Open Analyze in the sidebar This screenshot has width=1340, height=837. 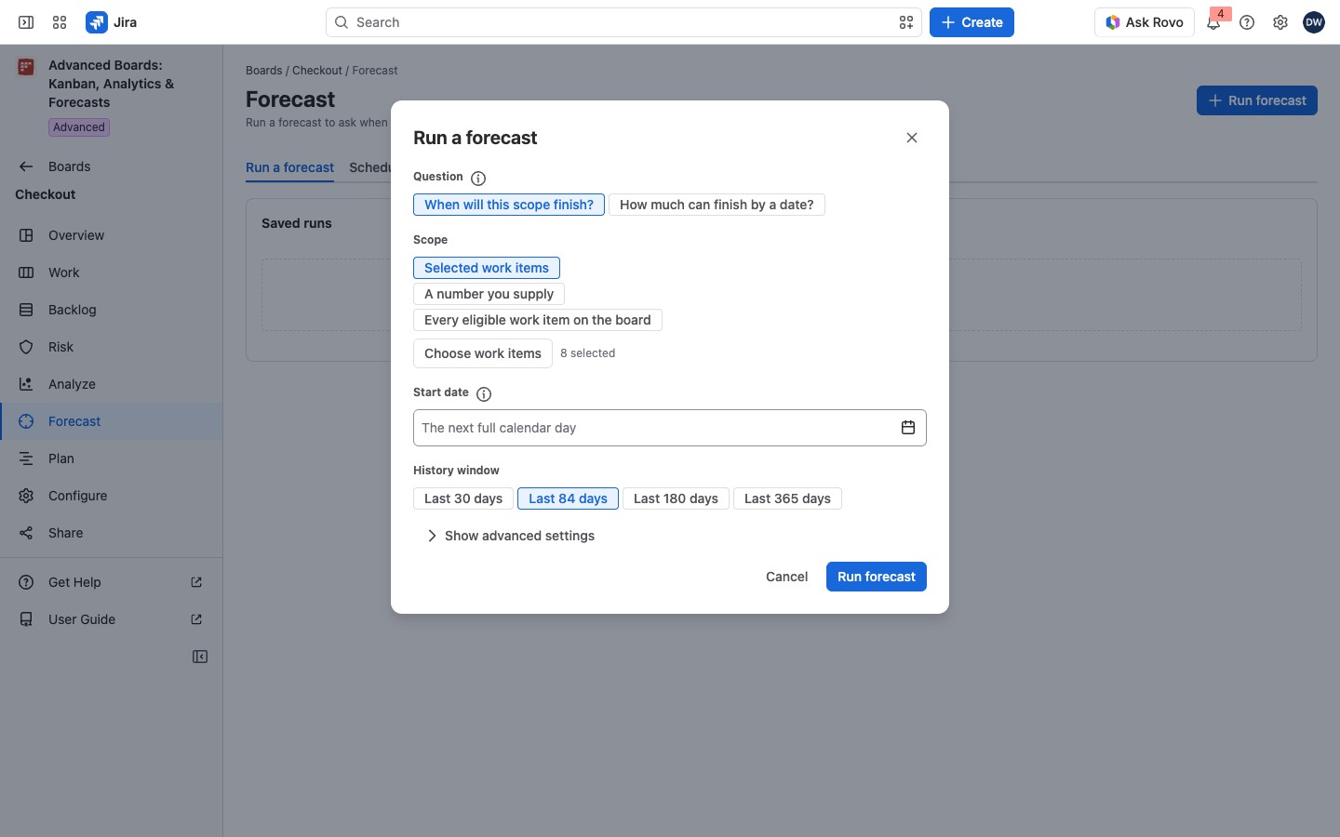tap(112, 384)
